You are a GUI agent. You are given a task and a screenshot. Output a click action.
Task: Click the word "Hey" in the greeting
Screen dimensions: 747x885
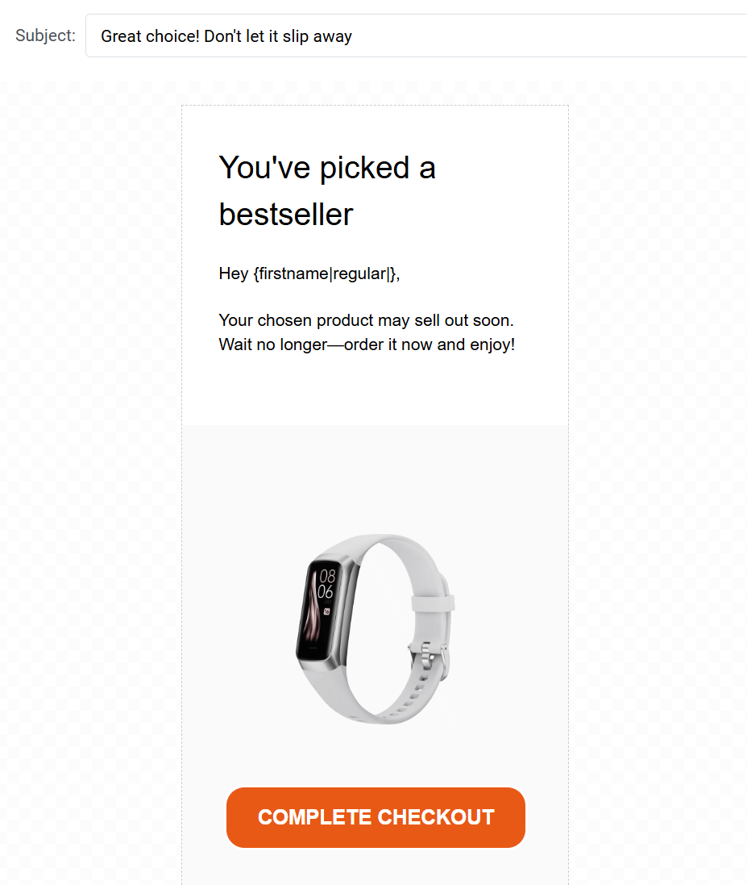[x=234, y=273]
